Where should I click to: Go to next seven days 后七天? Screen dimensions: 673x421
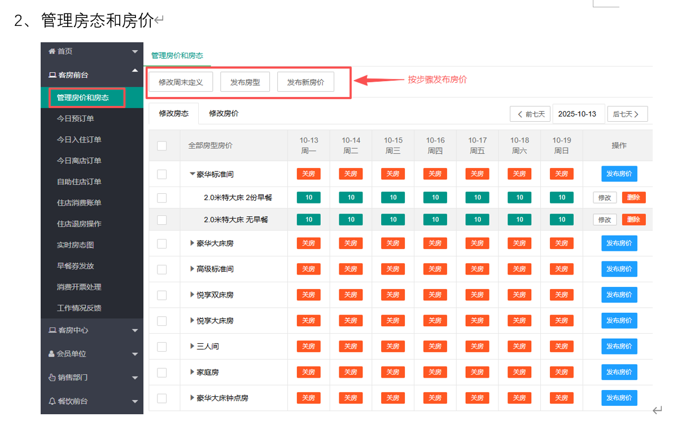coord(627,114)
